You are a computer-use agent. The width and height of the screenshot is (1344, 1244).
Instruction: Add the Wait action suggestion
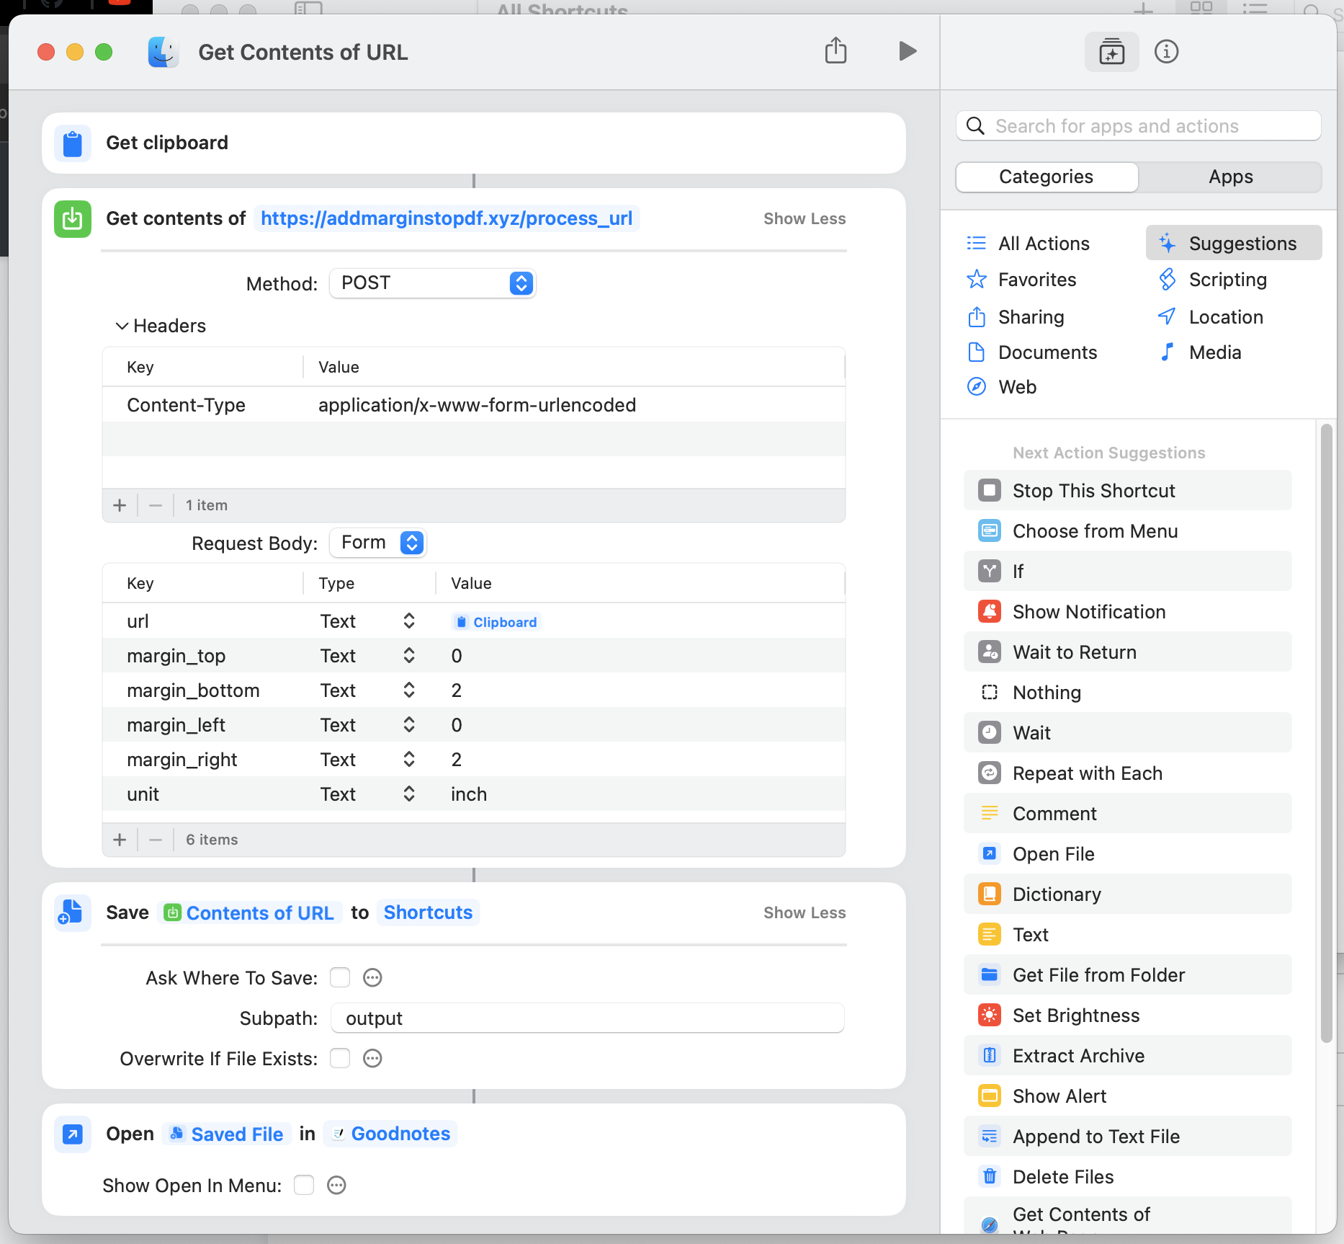click(x=1127, y=733)
